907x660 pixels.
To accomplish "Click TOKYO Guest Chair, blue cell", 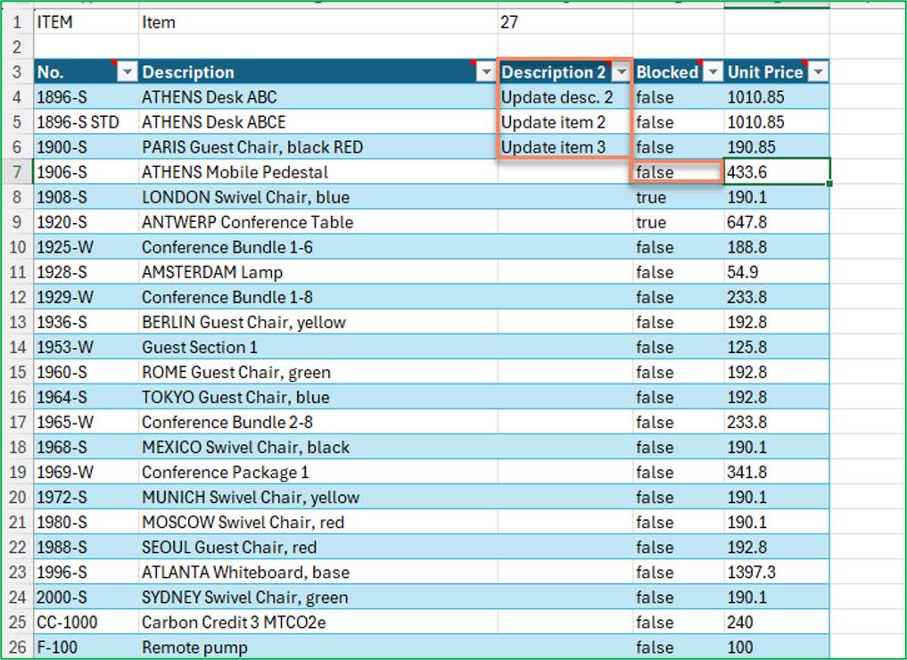I will click(x=318, y=397).
